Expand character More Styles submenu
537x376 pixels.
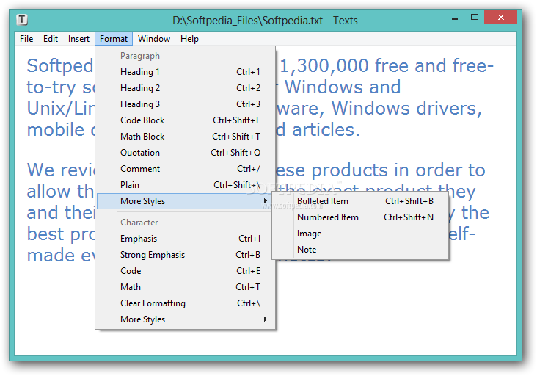(x=186, y=319)
